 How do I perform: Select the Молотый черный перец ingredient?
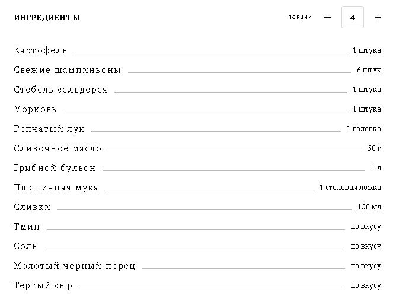75,266
